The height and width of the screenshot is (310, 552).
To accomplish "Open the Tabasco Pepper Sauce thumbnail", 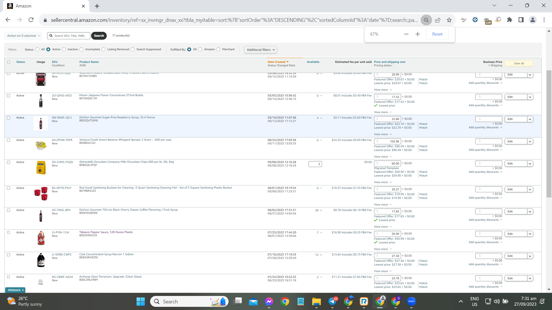I will coord(41,238).
